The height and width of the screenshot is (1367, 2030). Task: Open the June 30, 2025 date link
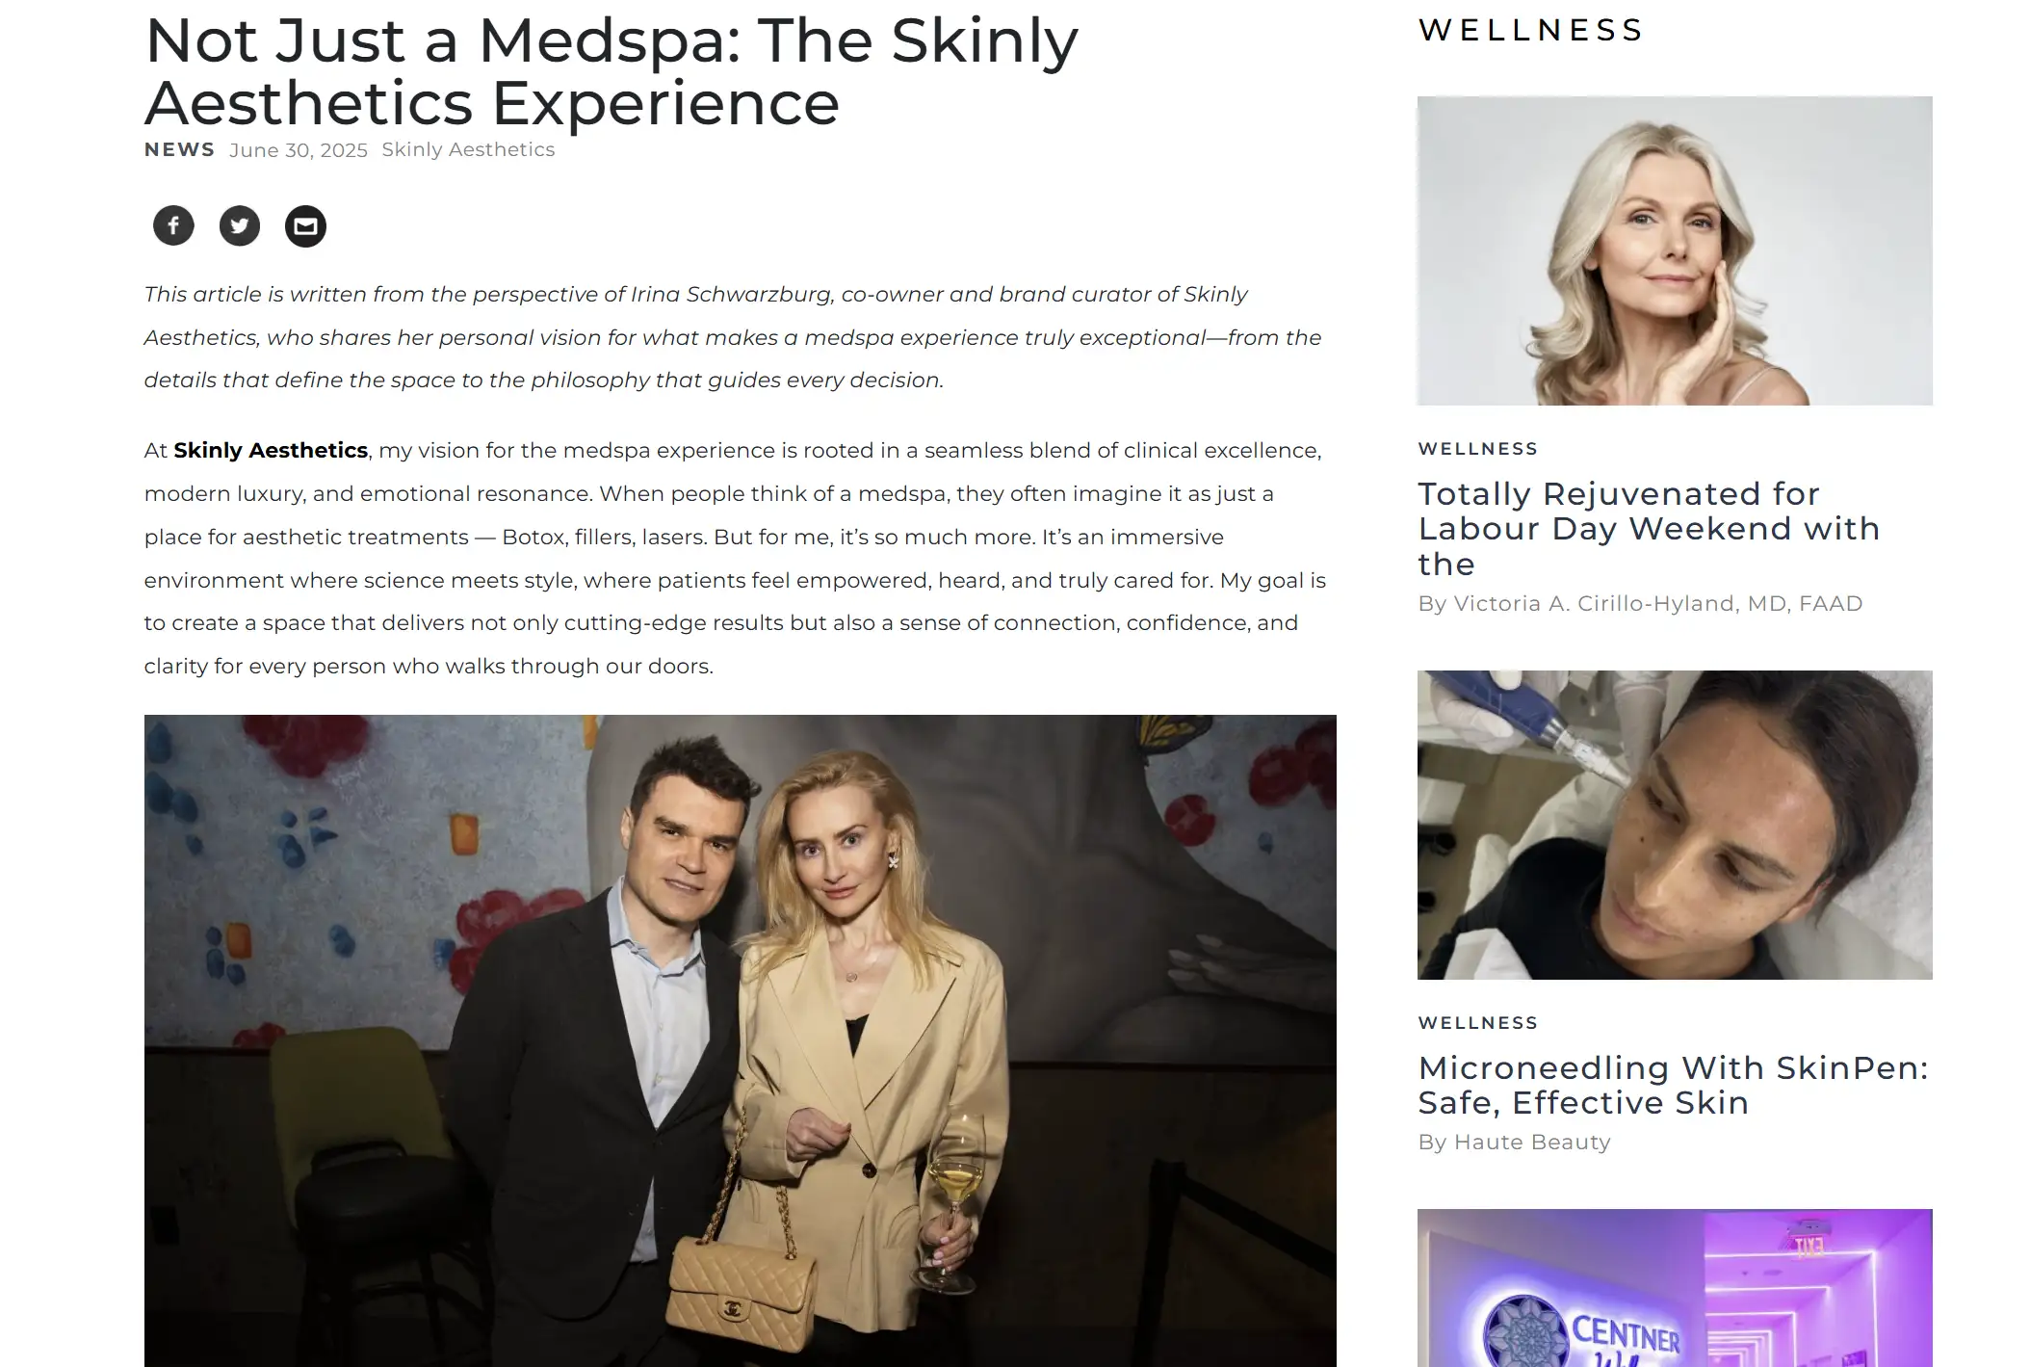[299, 150]
